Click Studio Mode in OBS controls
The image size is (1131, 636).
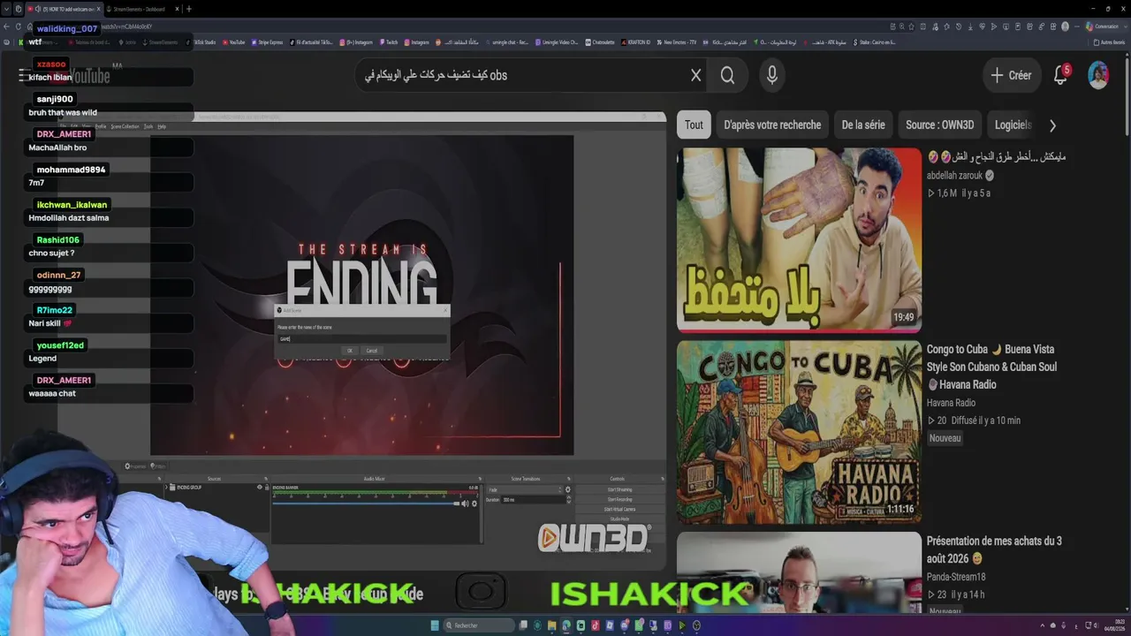point(619,519)
